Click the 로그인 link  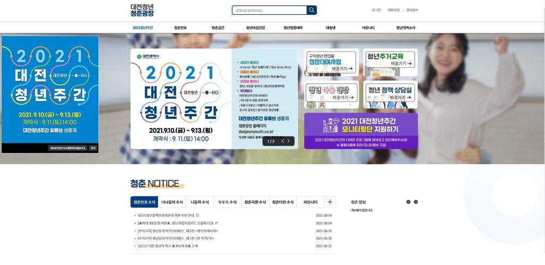376,10
